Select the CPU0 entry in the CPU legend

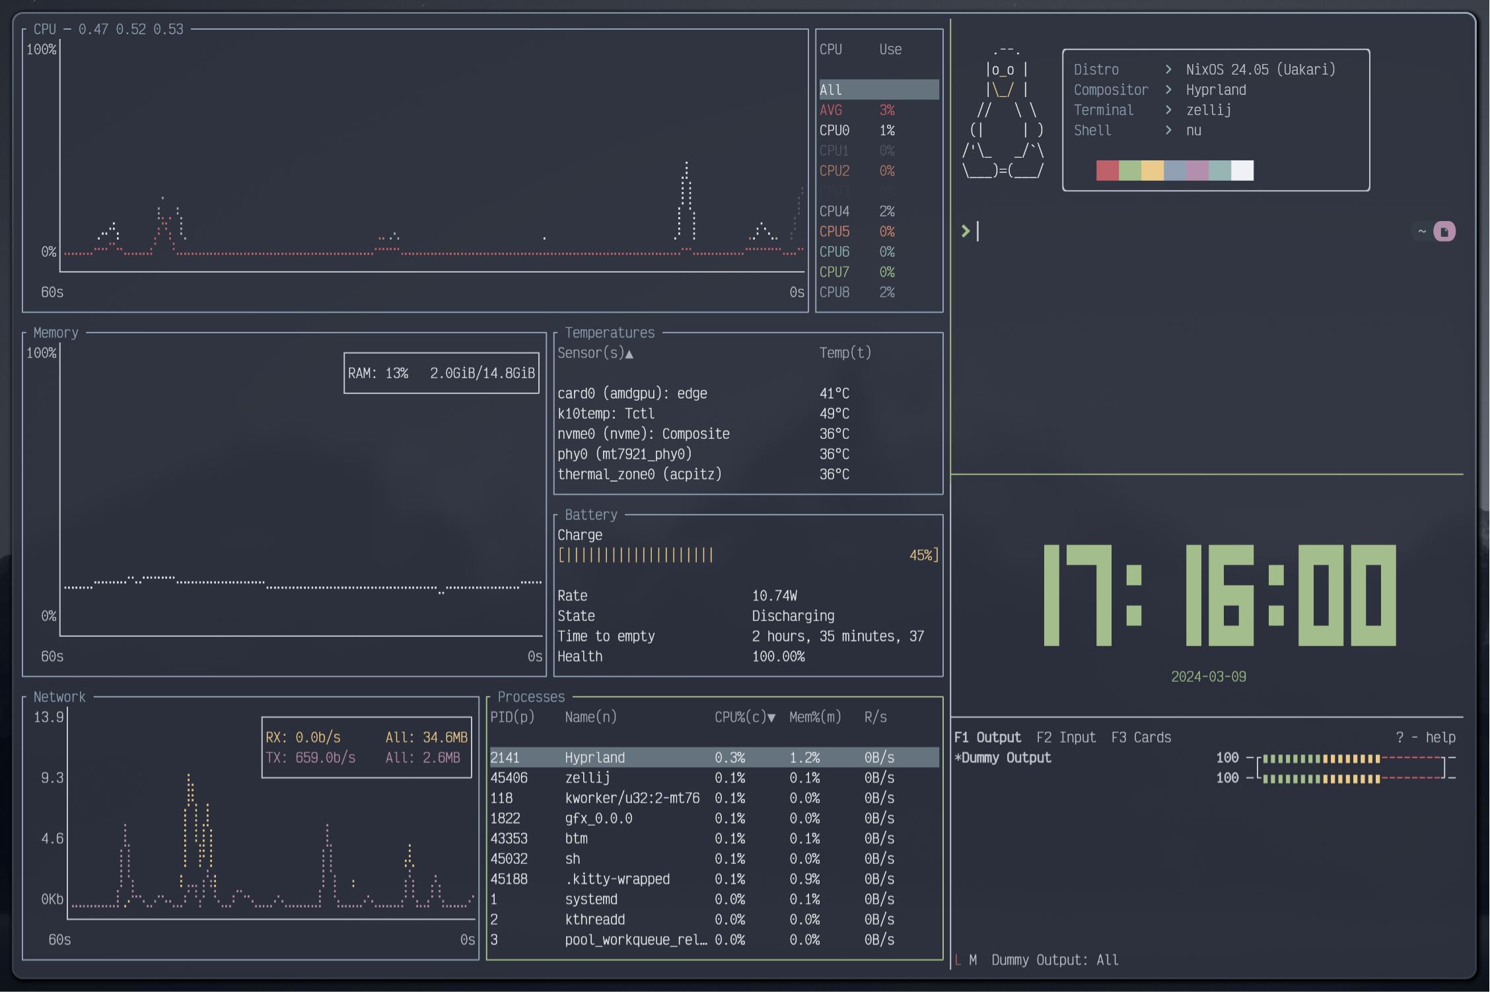pyautogui.click(x=835, y=131)
